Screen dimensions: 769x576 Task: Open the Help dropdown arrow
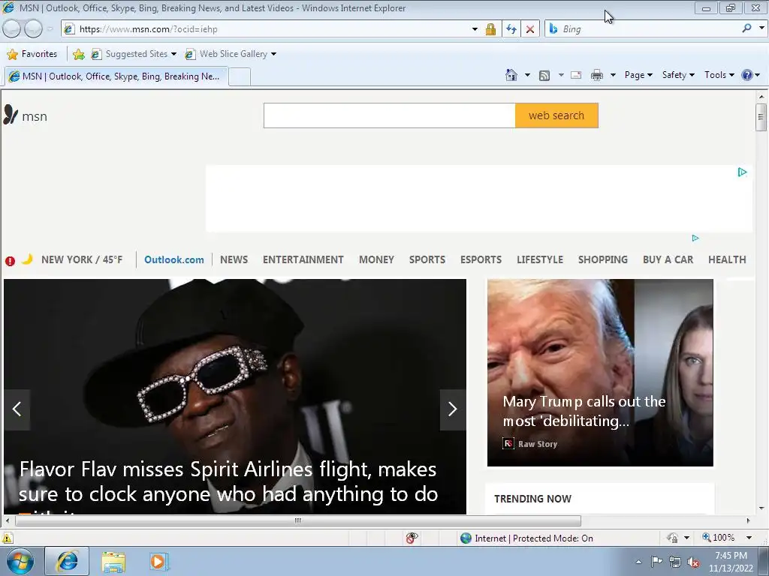coord(757,75)
